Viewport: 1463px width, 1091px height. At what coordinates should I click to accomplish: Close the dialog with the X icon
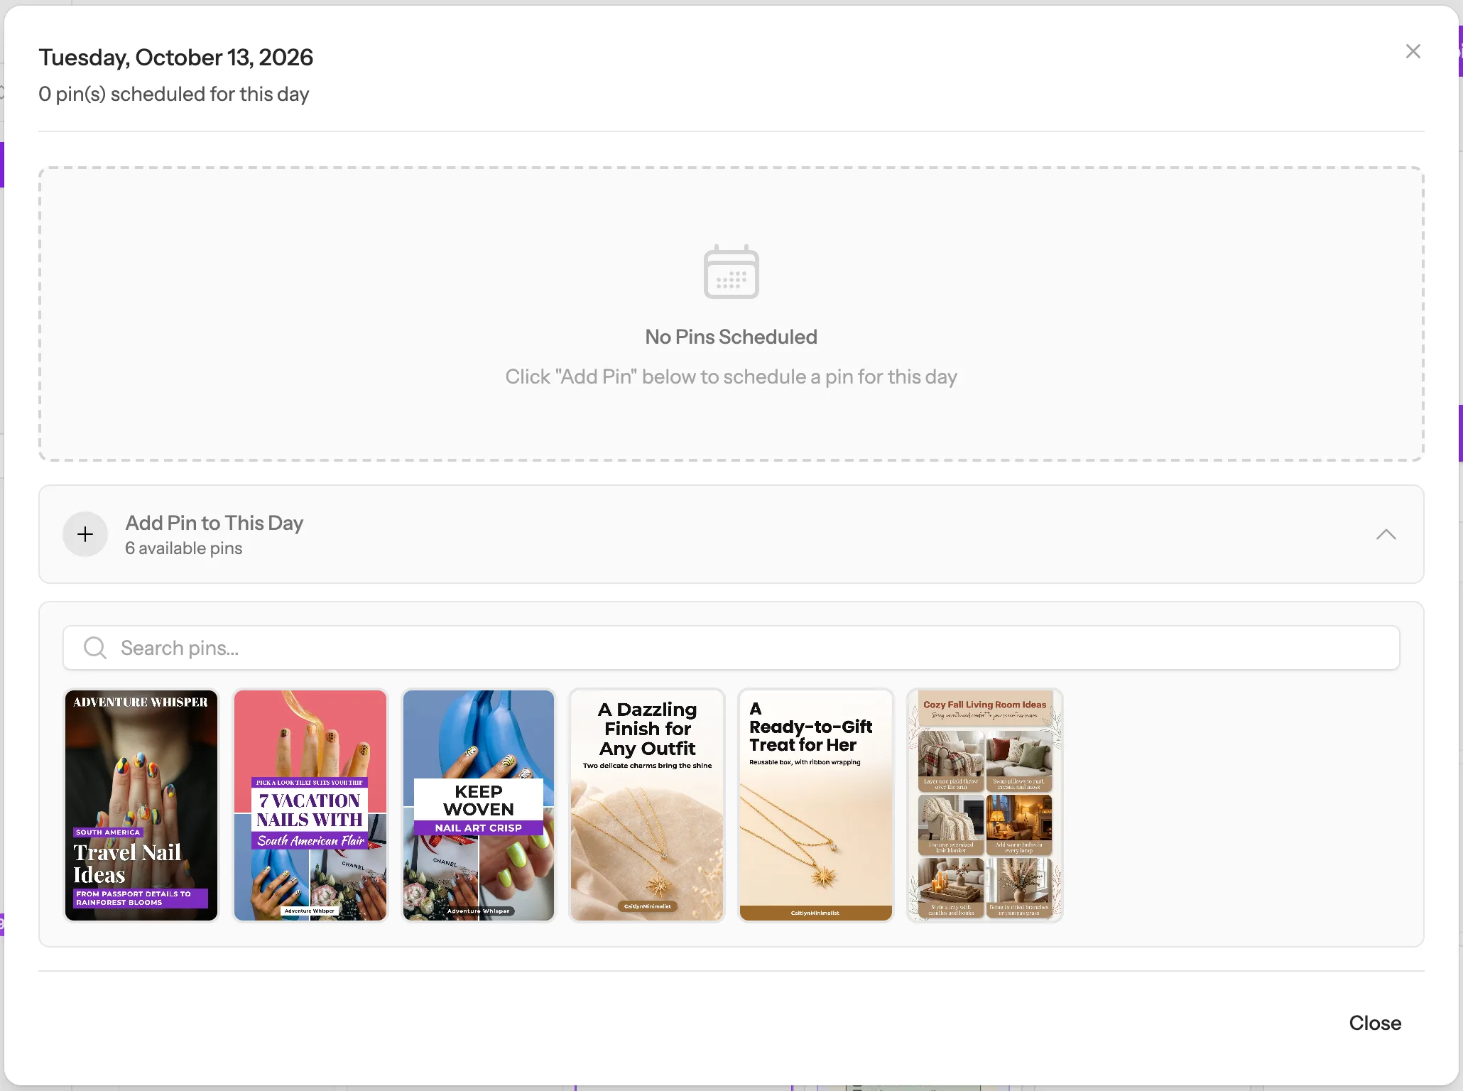coord(1413,51)
